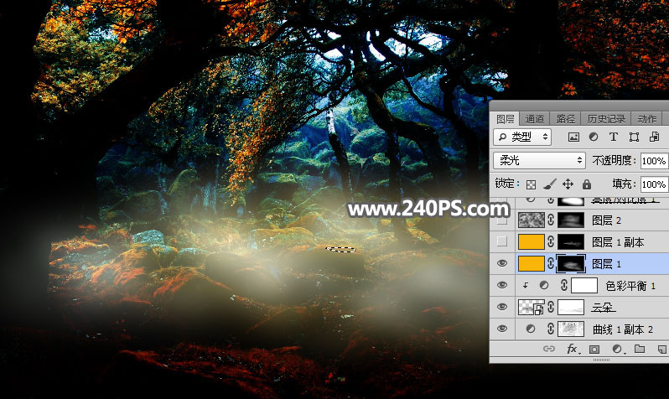Select layer name 图层 1 副本
The image size is (669, 399).
[x=618, y=242]
